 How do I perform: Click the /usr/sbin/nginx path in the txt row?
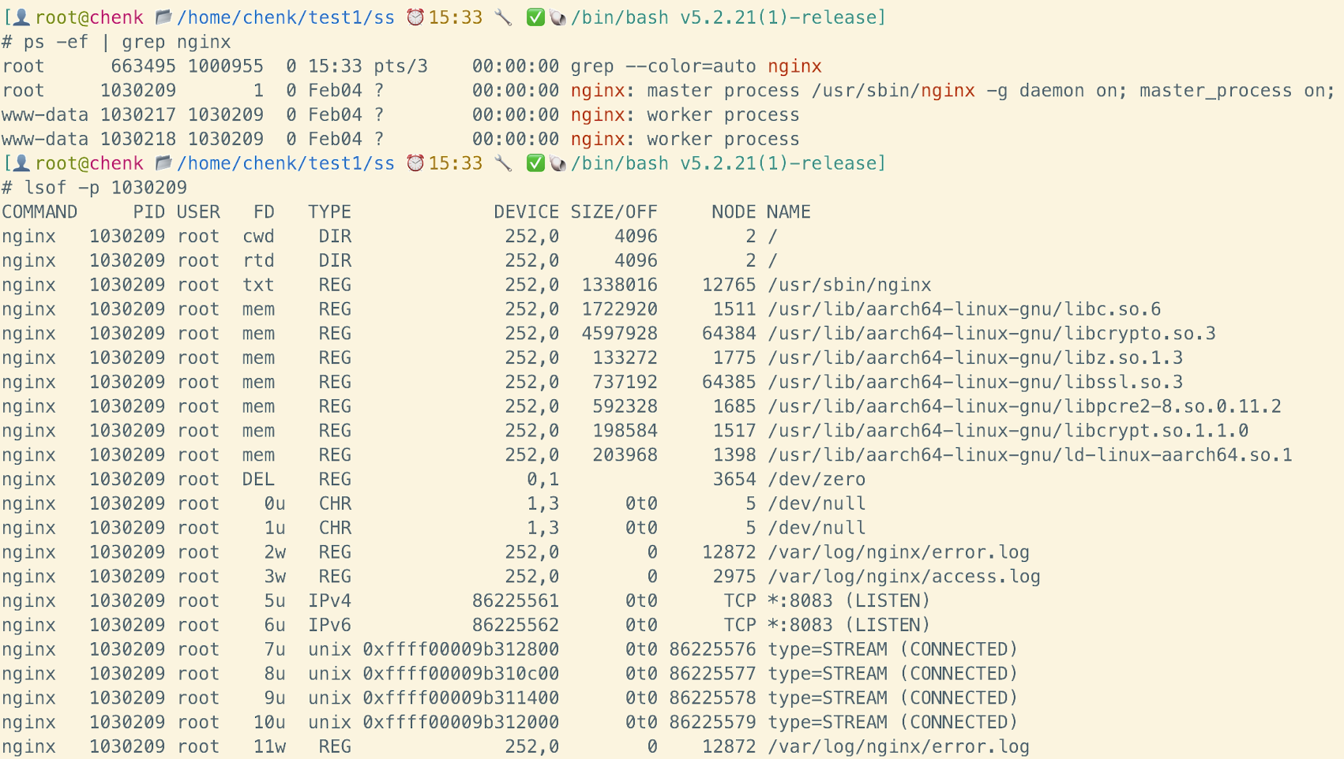[x=849, y=285]
